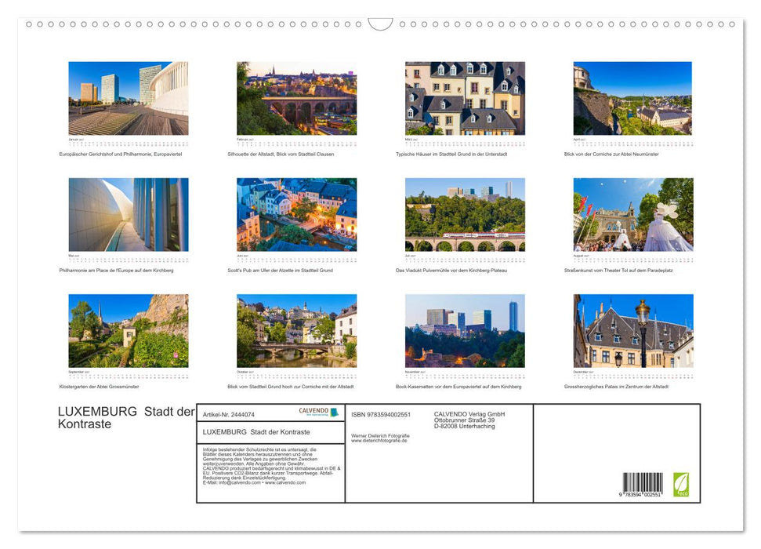
Task: Click the E-Mail info@calvendo.com line
Action: (254, 482)
